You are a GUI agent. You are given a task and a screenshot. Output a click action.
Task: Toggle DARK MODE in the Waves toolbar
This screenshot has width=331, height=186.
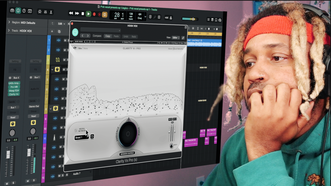tap(79, 42)
